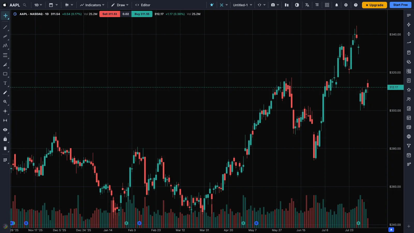This screenshot has width=414, height=233.
Task: Expand the camera snapshot dropdown arrow
Action: (278, 5)
